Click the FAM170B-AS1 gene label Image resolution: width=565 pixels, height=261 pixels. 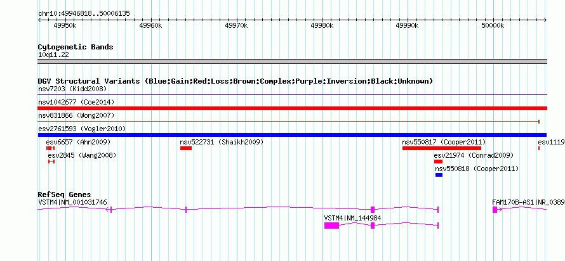click(528, 202)
